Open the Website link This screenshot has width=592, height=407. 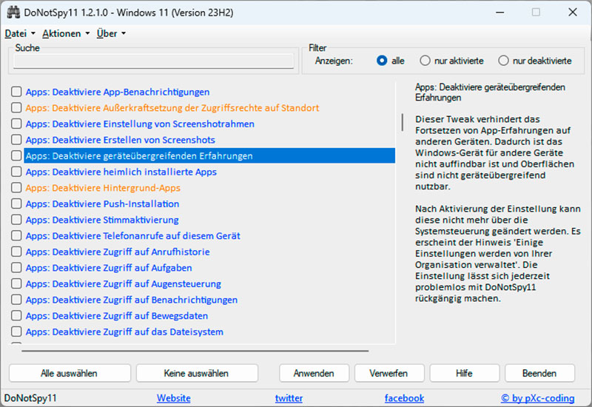174,398
